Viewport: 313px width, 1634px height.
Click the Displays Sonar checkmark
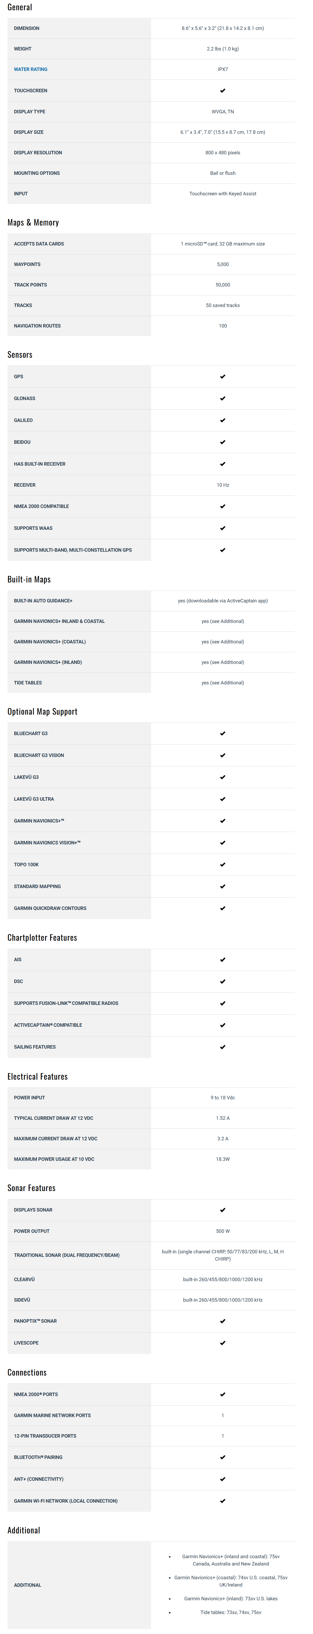(x=222, y=1210)
